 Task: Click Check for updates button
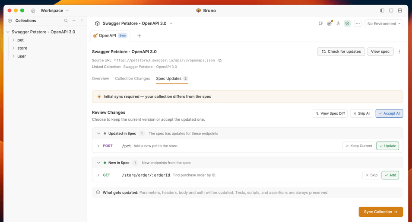point(341,51)
